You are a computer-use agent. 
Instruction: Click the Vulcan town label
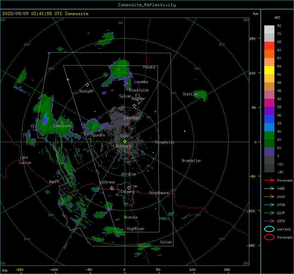tap(166, 242)
